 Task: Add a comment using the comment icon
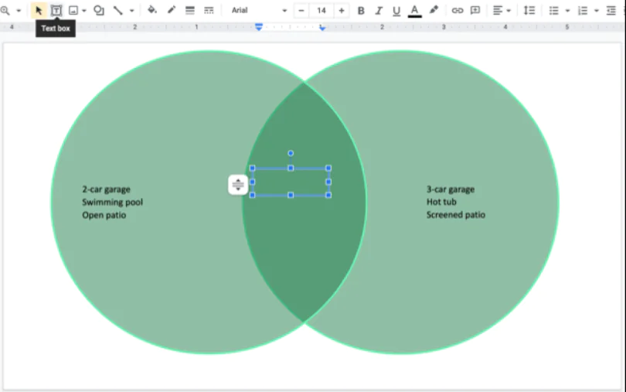click(475, 10)
